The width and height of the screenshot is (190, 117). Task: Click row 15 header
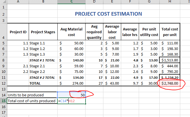(4, 101)
